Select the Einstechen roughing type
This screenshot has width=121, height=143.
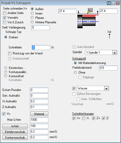click(6, 68)
